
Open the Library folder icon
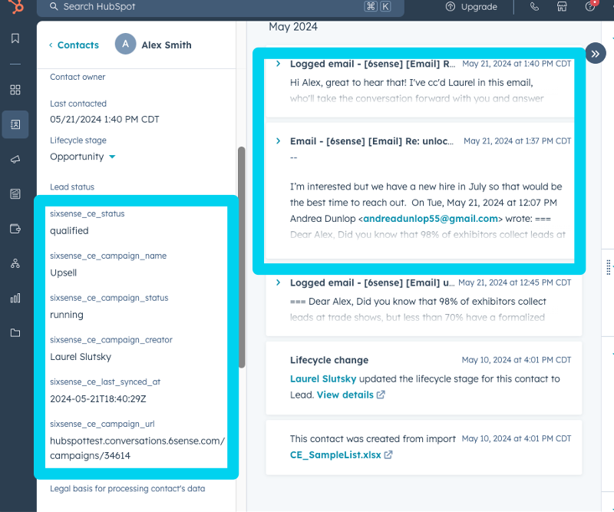(x=15, y=333)
